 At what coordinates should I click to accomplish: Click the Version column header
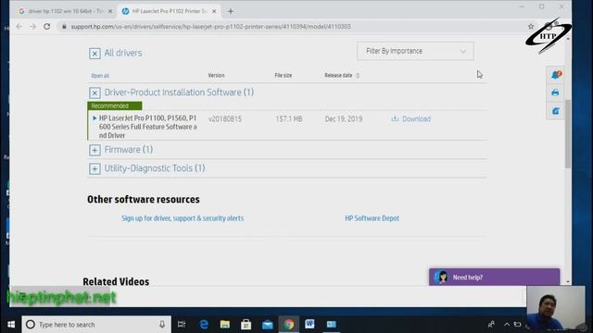[216, 76]
